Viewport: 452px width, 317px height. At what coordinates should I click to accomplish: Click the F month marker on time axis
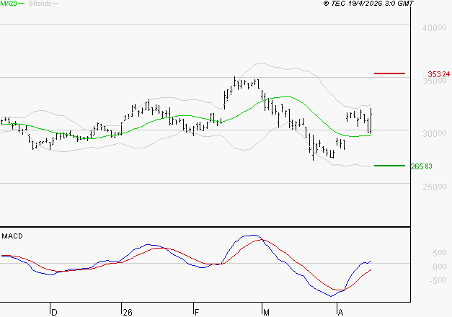pyautogui.click(x=197, y=313)
